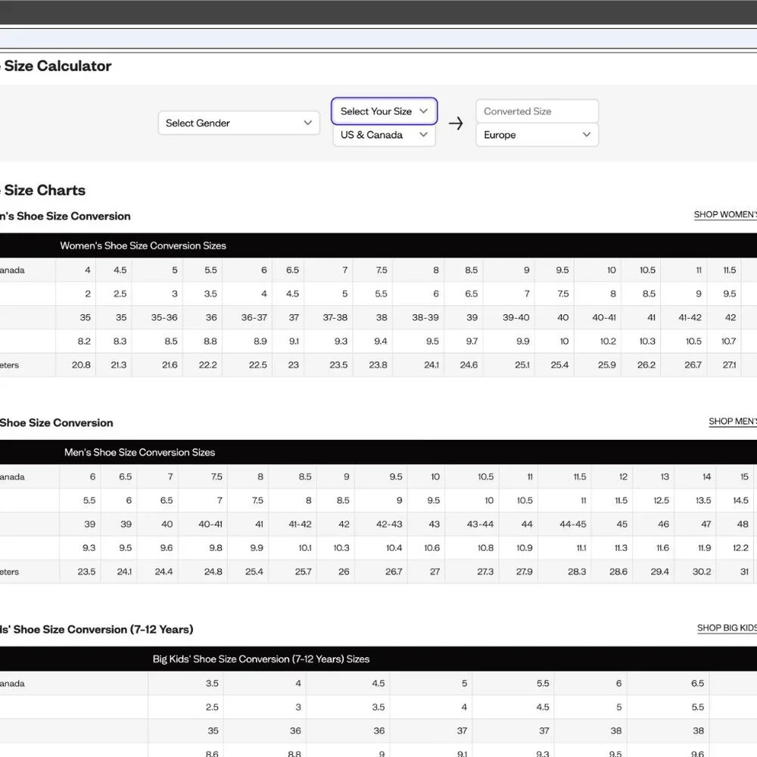Click the Select Gender chevron icon
Viewport: 757px width, 757px height.
click(307, 123)
